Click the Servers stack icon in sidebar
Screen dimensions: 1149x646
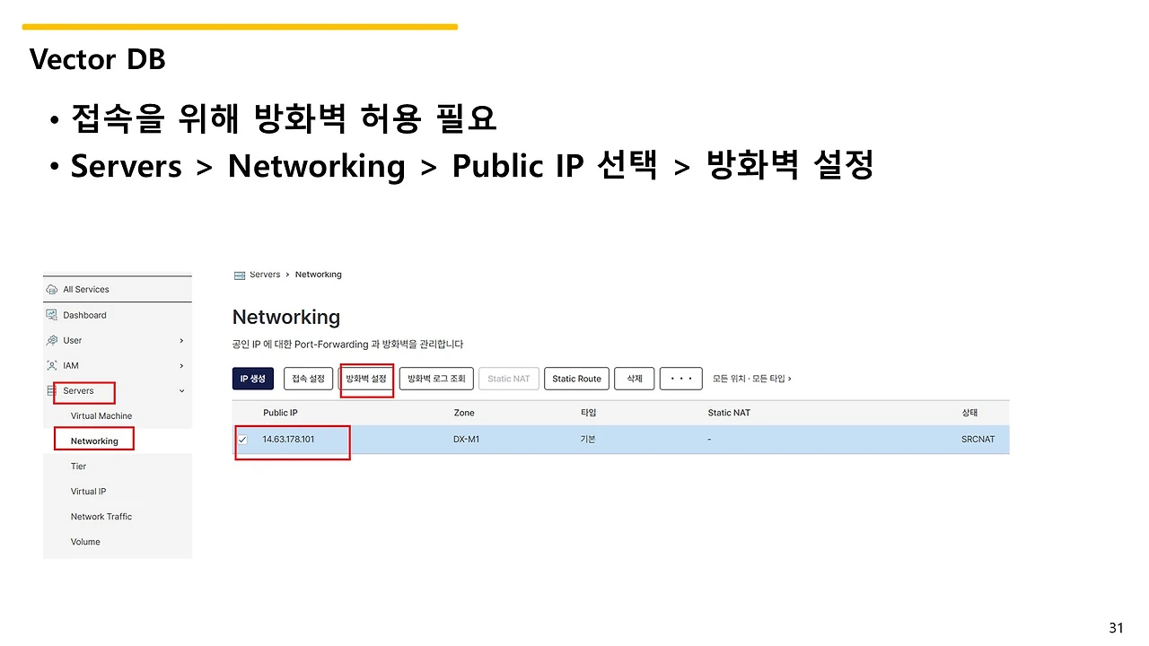[52, 391]
